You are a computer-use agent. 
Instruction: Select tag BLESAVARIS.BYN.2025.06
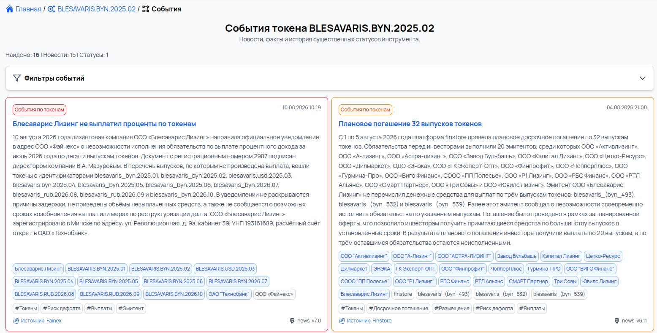[173, 282]
